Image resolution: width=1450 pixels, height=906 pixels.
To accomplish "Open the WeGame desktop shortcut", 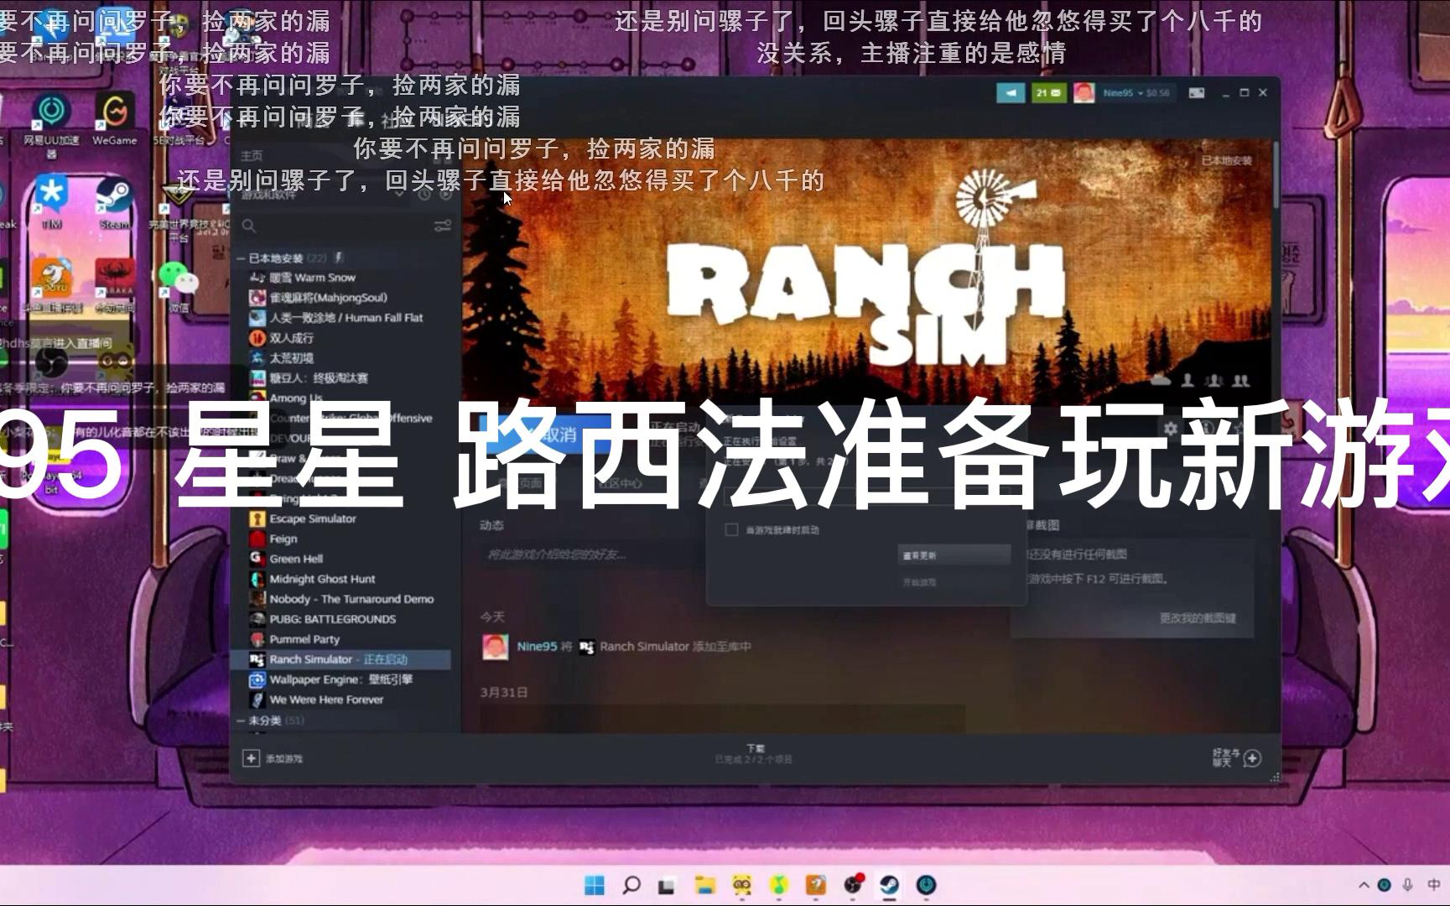I will (x=115, y=119).
